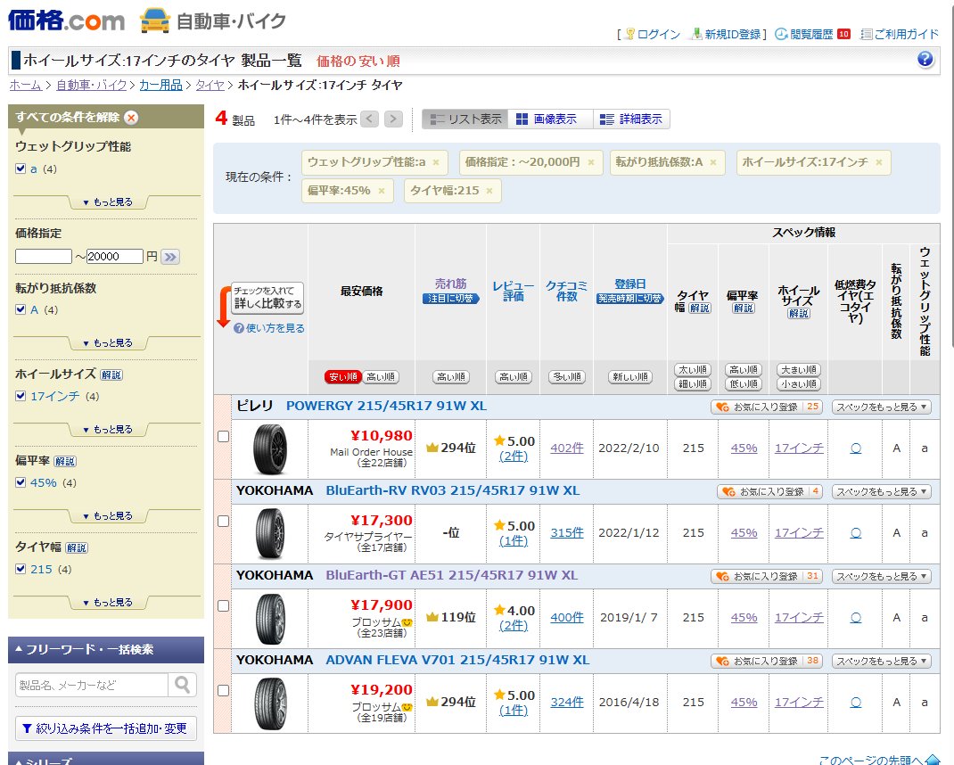Check BluEarth-GT AE51 compare checkbox
The height and width of the screenshot is (765, 954).
223,605
